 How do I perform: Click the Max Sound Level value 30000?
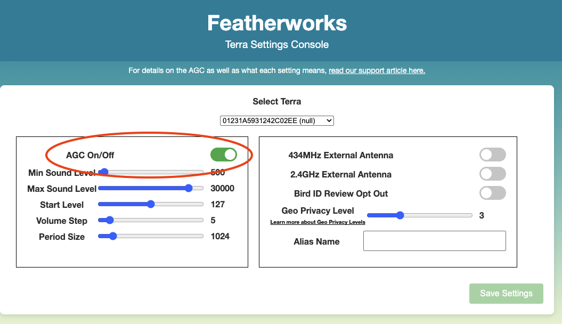pos(222,189)
